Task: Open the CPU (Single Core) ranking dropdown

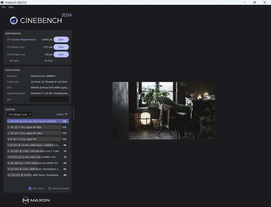Action: point(20,114)
